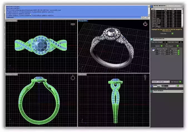This screenshot has width=188, height=132.
Task: Click ring orientation icon in Looking Down viewport
Action: [73, 24]
